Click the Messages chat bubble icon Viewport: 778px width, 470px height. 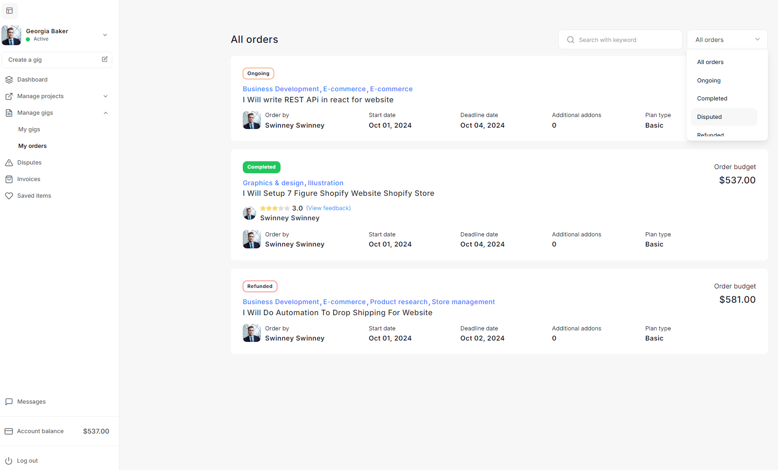click(x=9, y=402)
